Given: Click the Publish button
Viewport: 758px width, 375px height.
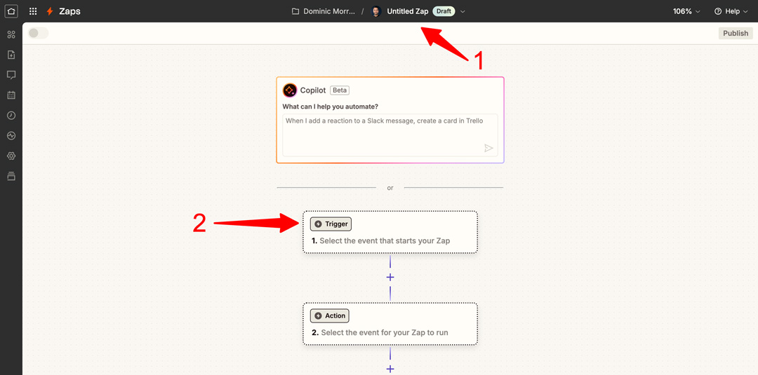Looking at the screenshot, I should (x=736, y=34).
